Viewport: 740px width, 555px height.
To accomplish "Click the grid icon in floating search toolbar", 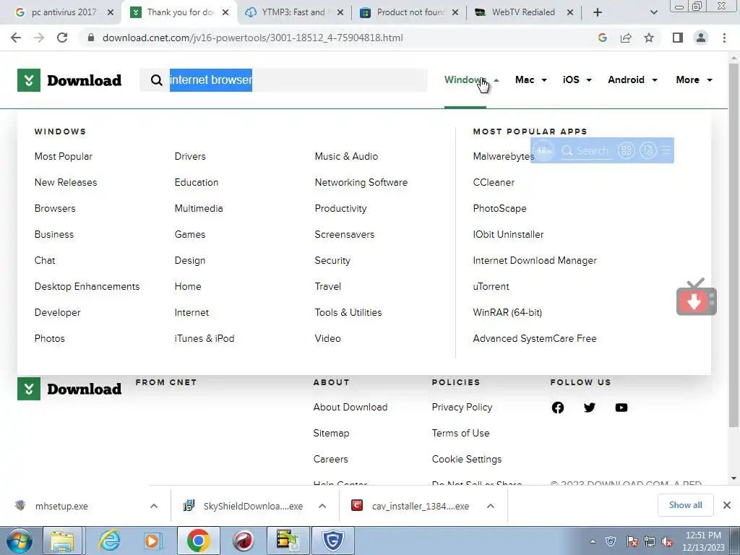I will coord(627,150).
